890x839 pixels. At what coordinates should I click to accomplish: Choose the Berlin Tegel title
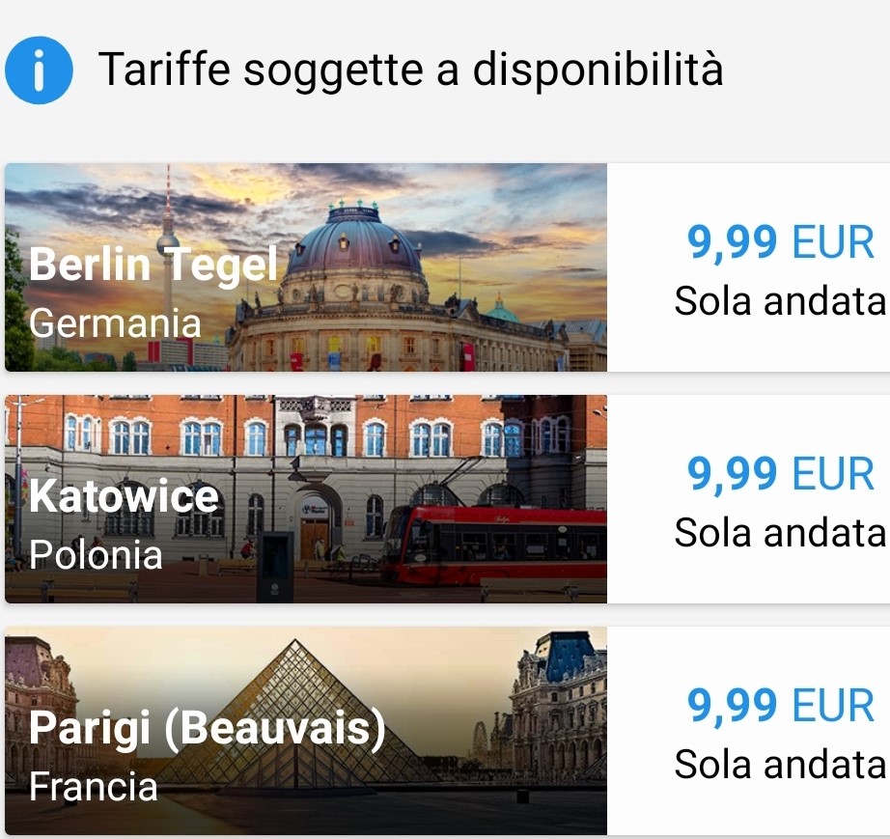coord(153,264)
